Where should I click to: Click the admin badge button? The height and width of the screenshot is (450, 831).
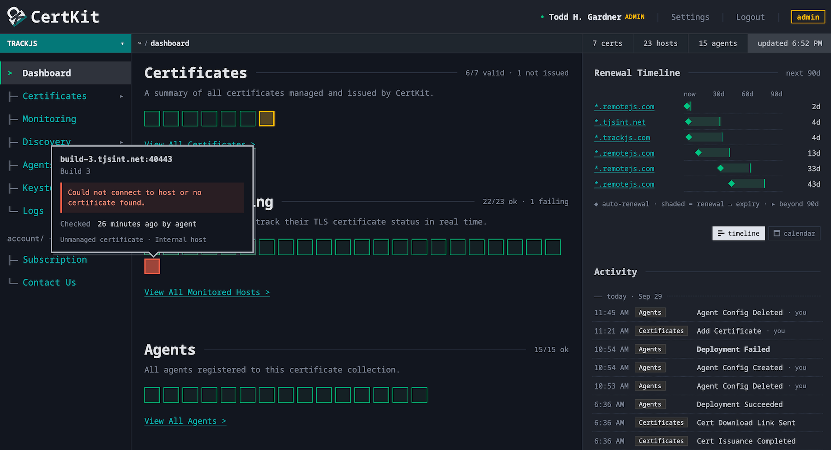click(808, 17)
